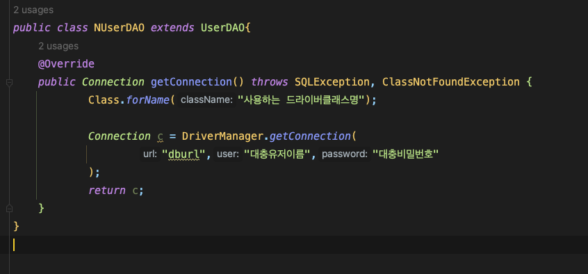Click the getConnection method declaration name
Screen dimensions: 588x274
191,82
